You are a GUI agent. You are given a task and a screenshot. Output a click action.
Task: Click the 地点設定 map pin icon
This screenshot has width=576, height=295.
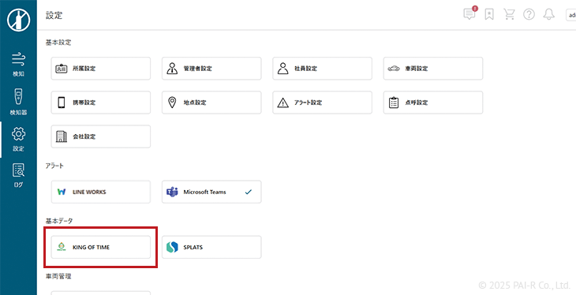pyautogui.click(x=172, y=103)
